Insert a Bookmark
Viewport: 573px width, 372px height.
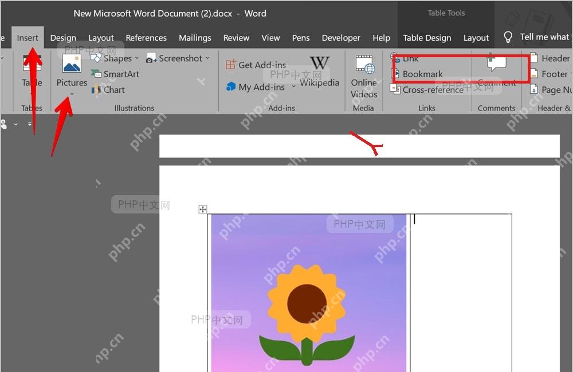pos(417,74)
